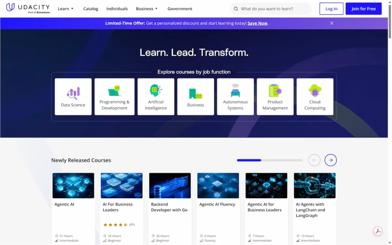Expand the Business dropdown menu
The image size is (392, 245).
point(147,9)
